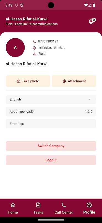Tap the paperclip icon in Attachment
This screenshot has height=223, width=102.
click(x=64, y=81)
